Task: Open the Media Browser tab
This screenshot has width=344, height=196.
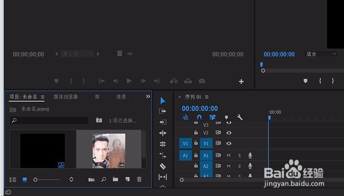Action: click(65, 97)
